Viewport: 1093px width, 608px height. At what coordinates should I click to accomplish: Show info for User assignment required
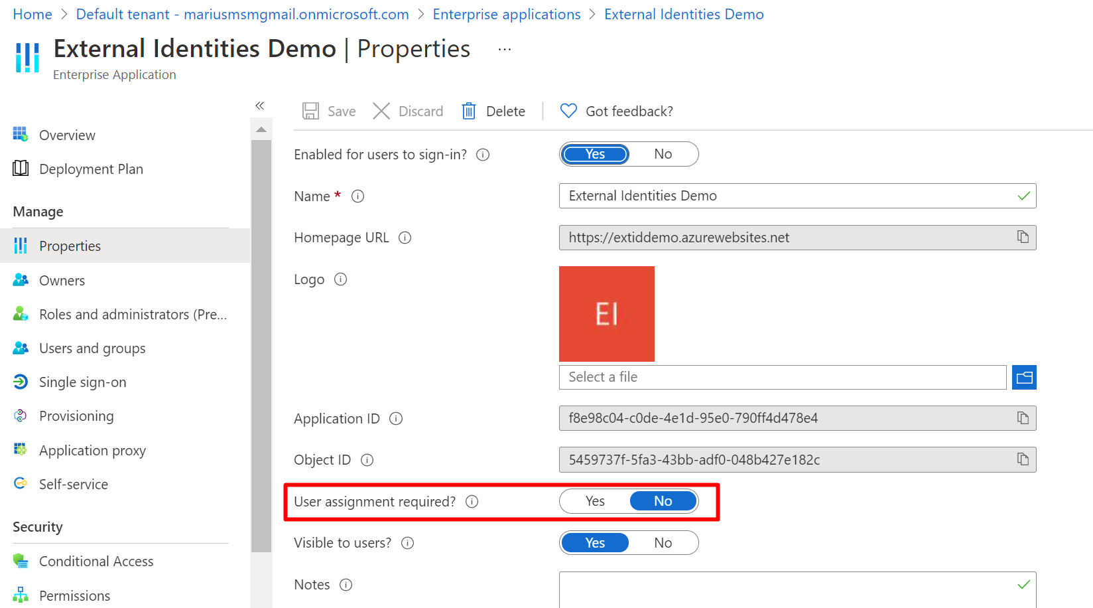click(x=472, y=502)
